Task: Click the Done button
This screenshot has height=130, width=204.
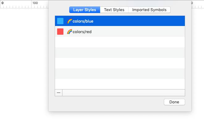Action: coord(174,102)
